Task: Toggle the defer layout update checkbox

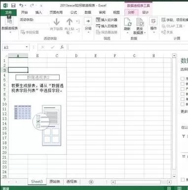Action: click(x=183, y=180)
